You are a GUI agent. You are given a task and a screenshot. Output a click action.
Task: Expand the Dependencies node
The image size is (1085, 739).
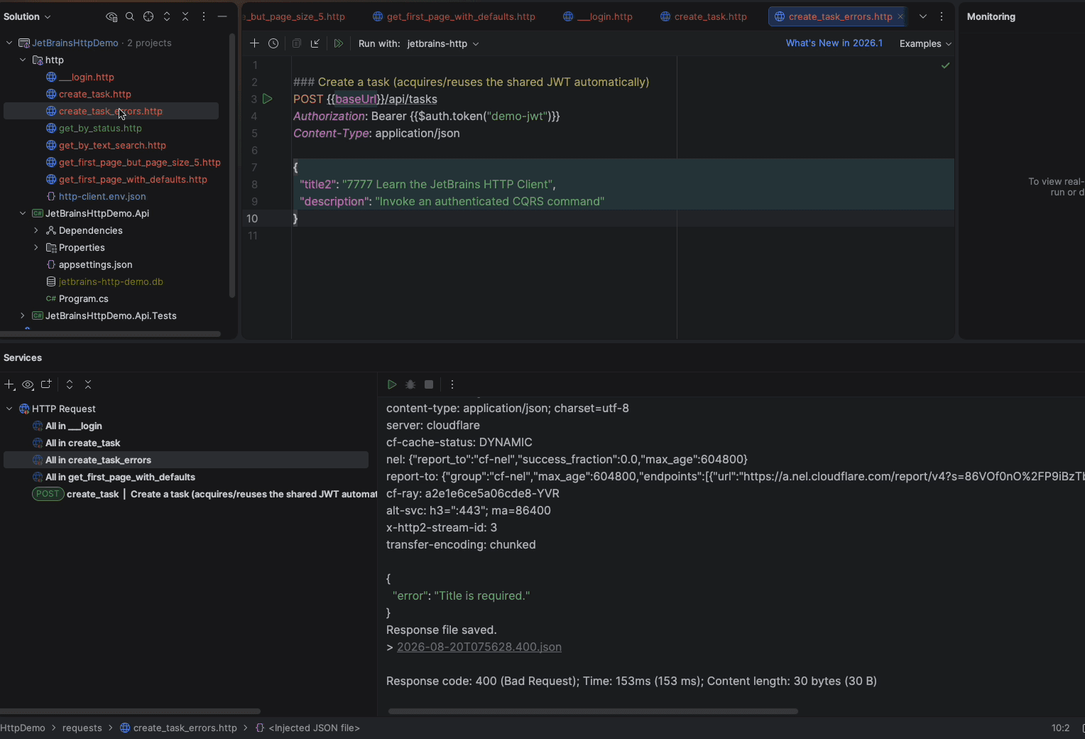click(x=36, y=230)
